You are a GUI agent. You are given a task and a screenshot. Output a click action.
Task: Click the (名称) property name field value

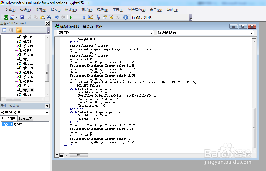tap(31, 124)
